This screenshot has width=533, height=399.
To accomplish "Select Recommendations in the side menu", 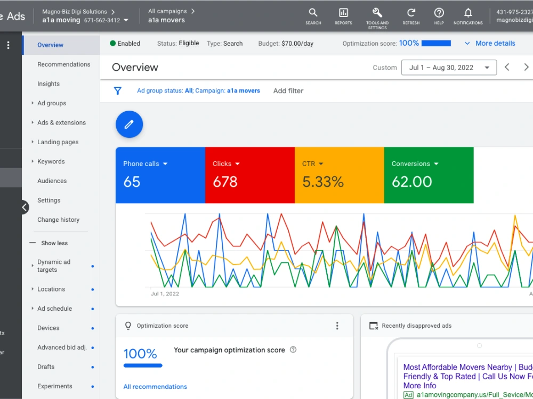I will coord(64,64).
